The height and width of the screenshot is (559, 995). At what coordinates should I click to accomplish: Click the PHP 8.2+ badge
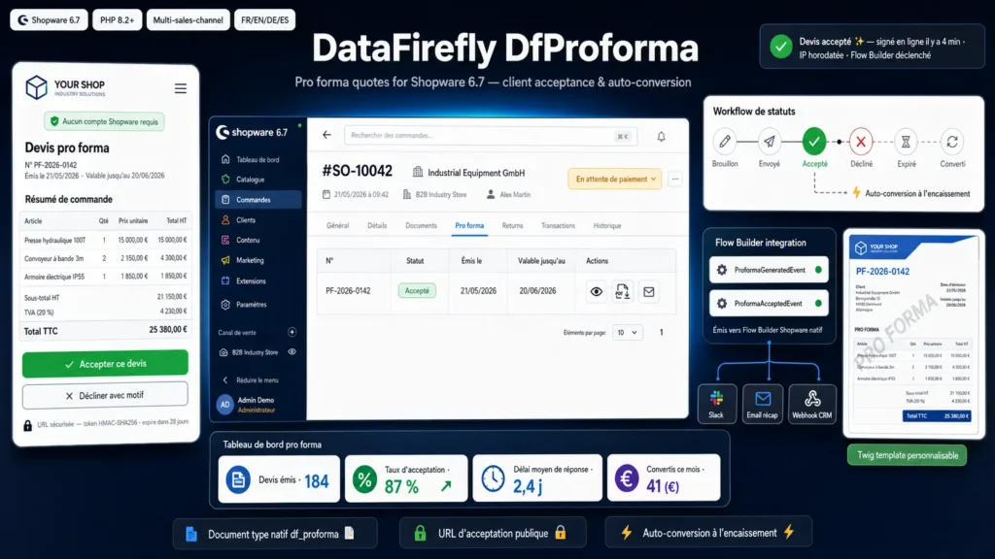117,19
